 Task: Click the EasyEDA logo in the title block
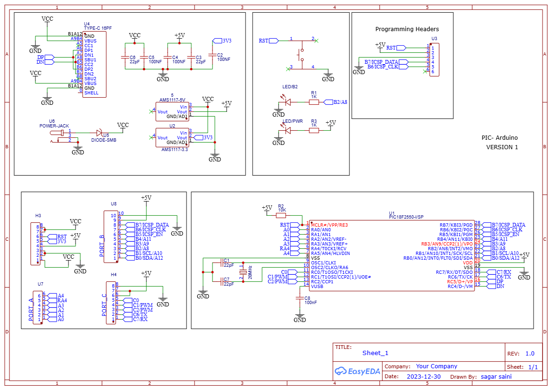(x=357, y=371)
